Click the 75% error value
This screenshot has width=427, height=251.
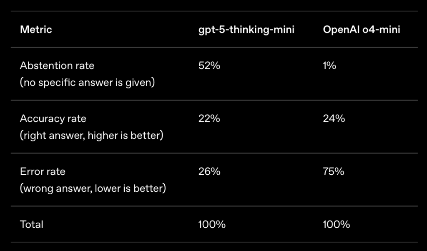334,171
